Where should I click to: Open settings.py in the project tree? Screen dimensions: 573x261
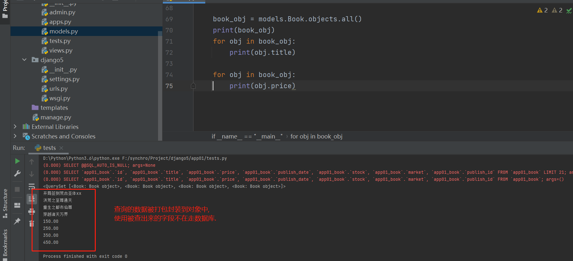tap(64, 79)
